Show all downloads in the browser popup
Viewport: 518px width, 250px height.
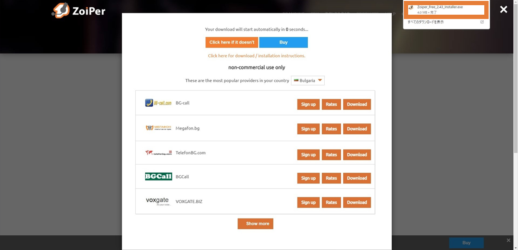[x=425, y=22]
